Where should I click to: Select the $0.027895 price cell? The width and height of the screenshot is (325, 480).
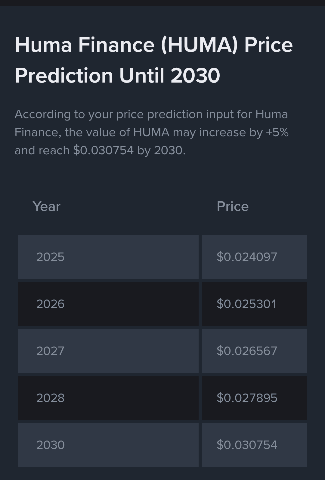(x=255, y=398)
